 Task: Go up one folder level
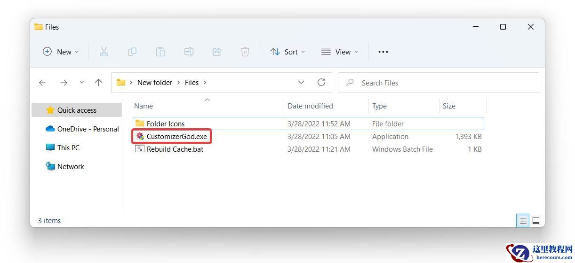point(98,83)
